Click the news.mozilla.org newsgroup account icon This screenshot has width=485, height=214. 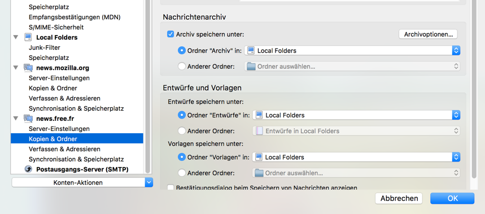point(28,68)
